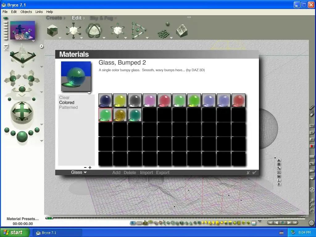The height and width of the screenshot is (237, 316).
Task: Click the link chain icon beside the sphere
Action: tap(279, 168)
